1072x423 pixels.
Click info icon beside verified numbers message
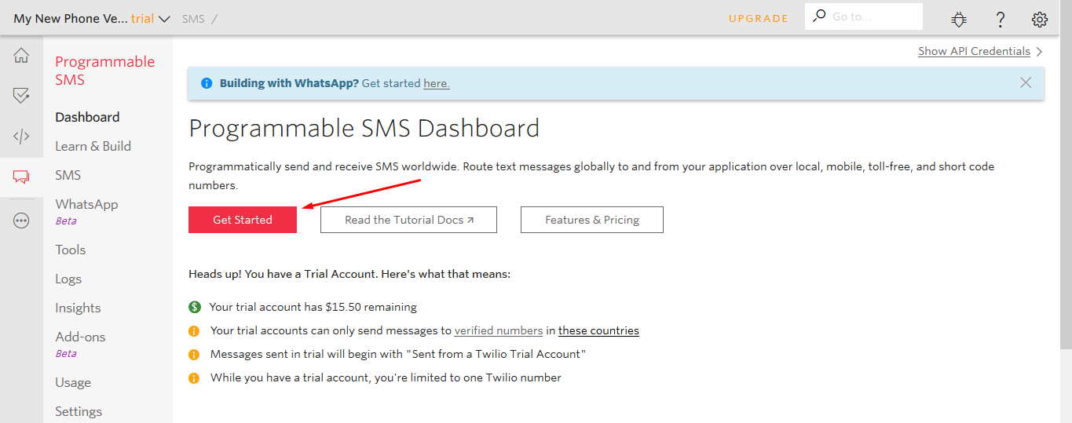(194, 331)
